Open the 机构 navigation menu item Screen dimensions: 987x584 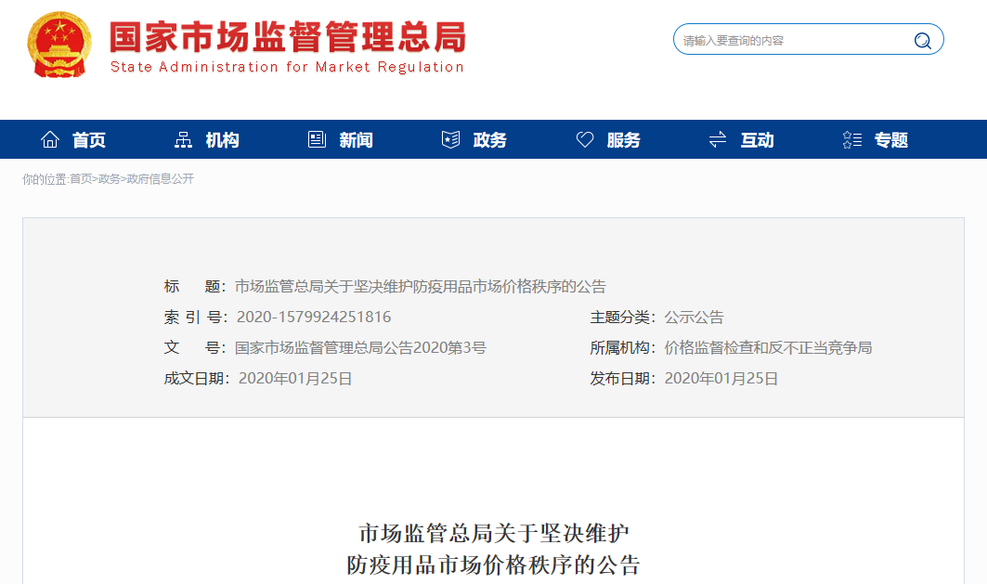coord(223,140)
